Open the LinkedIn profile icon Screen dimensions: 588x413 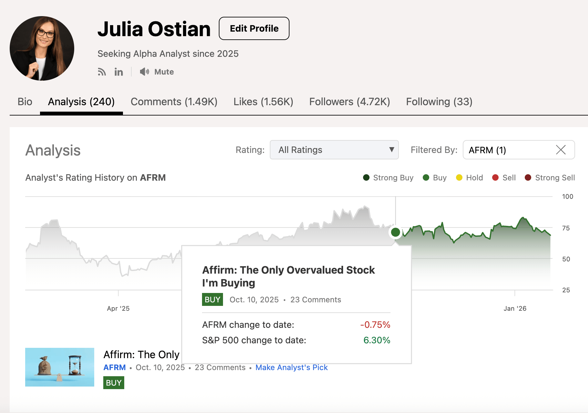tap(118, 72)
